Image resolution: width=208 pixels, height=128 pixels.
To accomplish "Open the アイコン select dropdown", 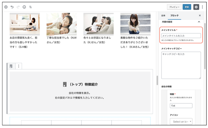I will tap(181, 121).
